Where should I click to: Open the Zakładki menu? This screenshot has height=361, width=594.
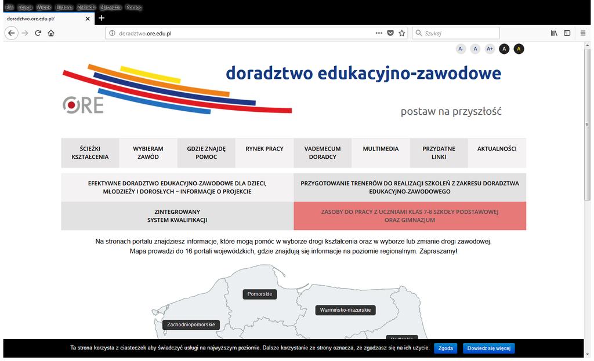point(86,7)
